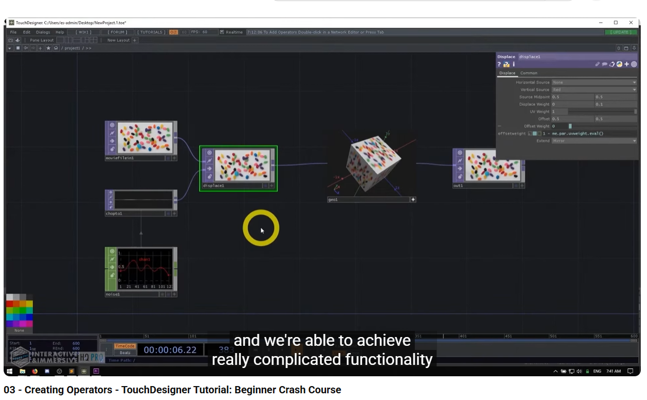Click the comment bubble icon on the parameter dialog
Screen dimensions: 647x400
click(x=605, y=65)
